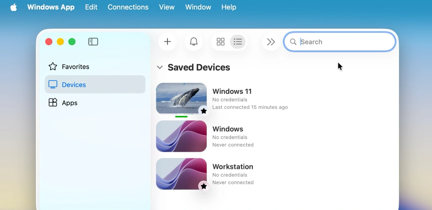Click the Workstation device name
This screenshot has width=432, height=210.
click(233, 167)
